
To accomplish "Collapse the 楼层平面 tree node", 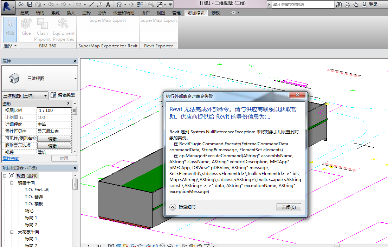I will point(12,183).
